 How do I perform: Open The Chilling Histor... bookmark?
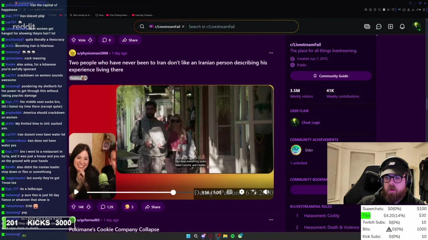pyautogui.click(x=117, y=15)
